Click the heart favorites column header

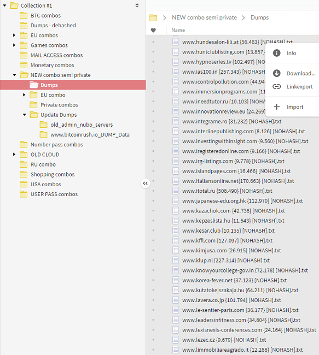pyautogui.click(x=153, y=30)
